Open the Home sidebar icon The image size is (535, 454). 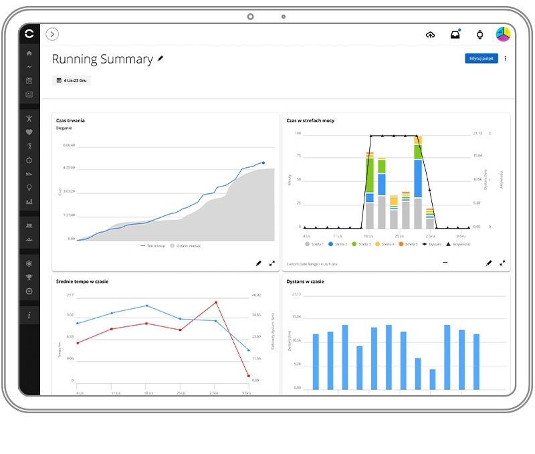pyautogui.click(x=29, y=53)
